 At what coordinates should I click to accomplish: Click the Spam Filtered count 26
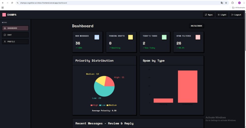point(179,43)
